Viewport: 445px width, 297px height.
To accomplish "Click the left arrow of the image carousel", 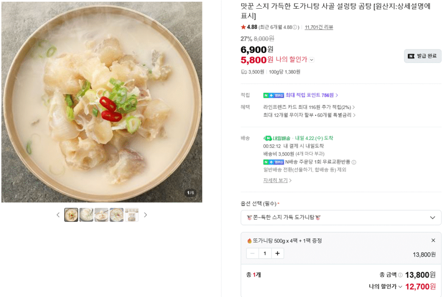I will [58, 215].
